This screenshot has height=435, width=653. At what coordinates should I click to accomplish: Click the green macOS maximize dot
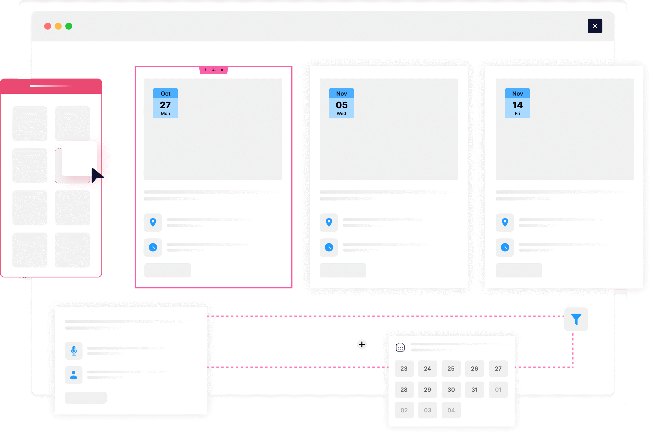(69, 26)
